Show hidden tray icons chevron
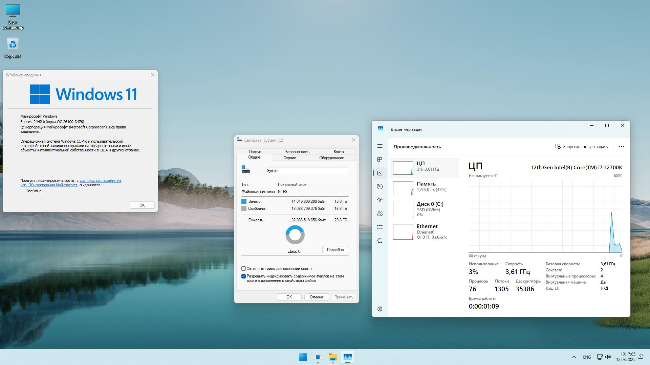 [x=574, y=357]
